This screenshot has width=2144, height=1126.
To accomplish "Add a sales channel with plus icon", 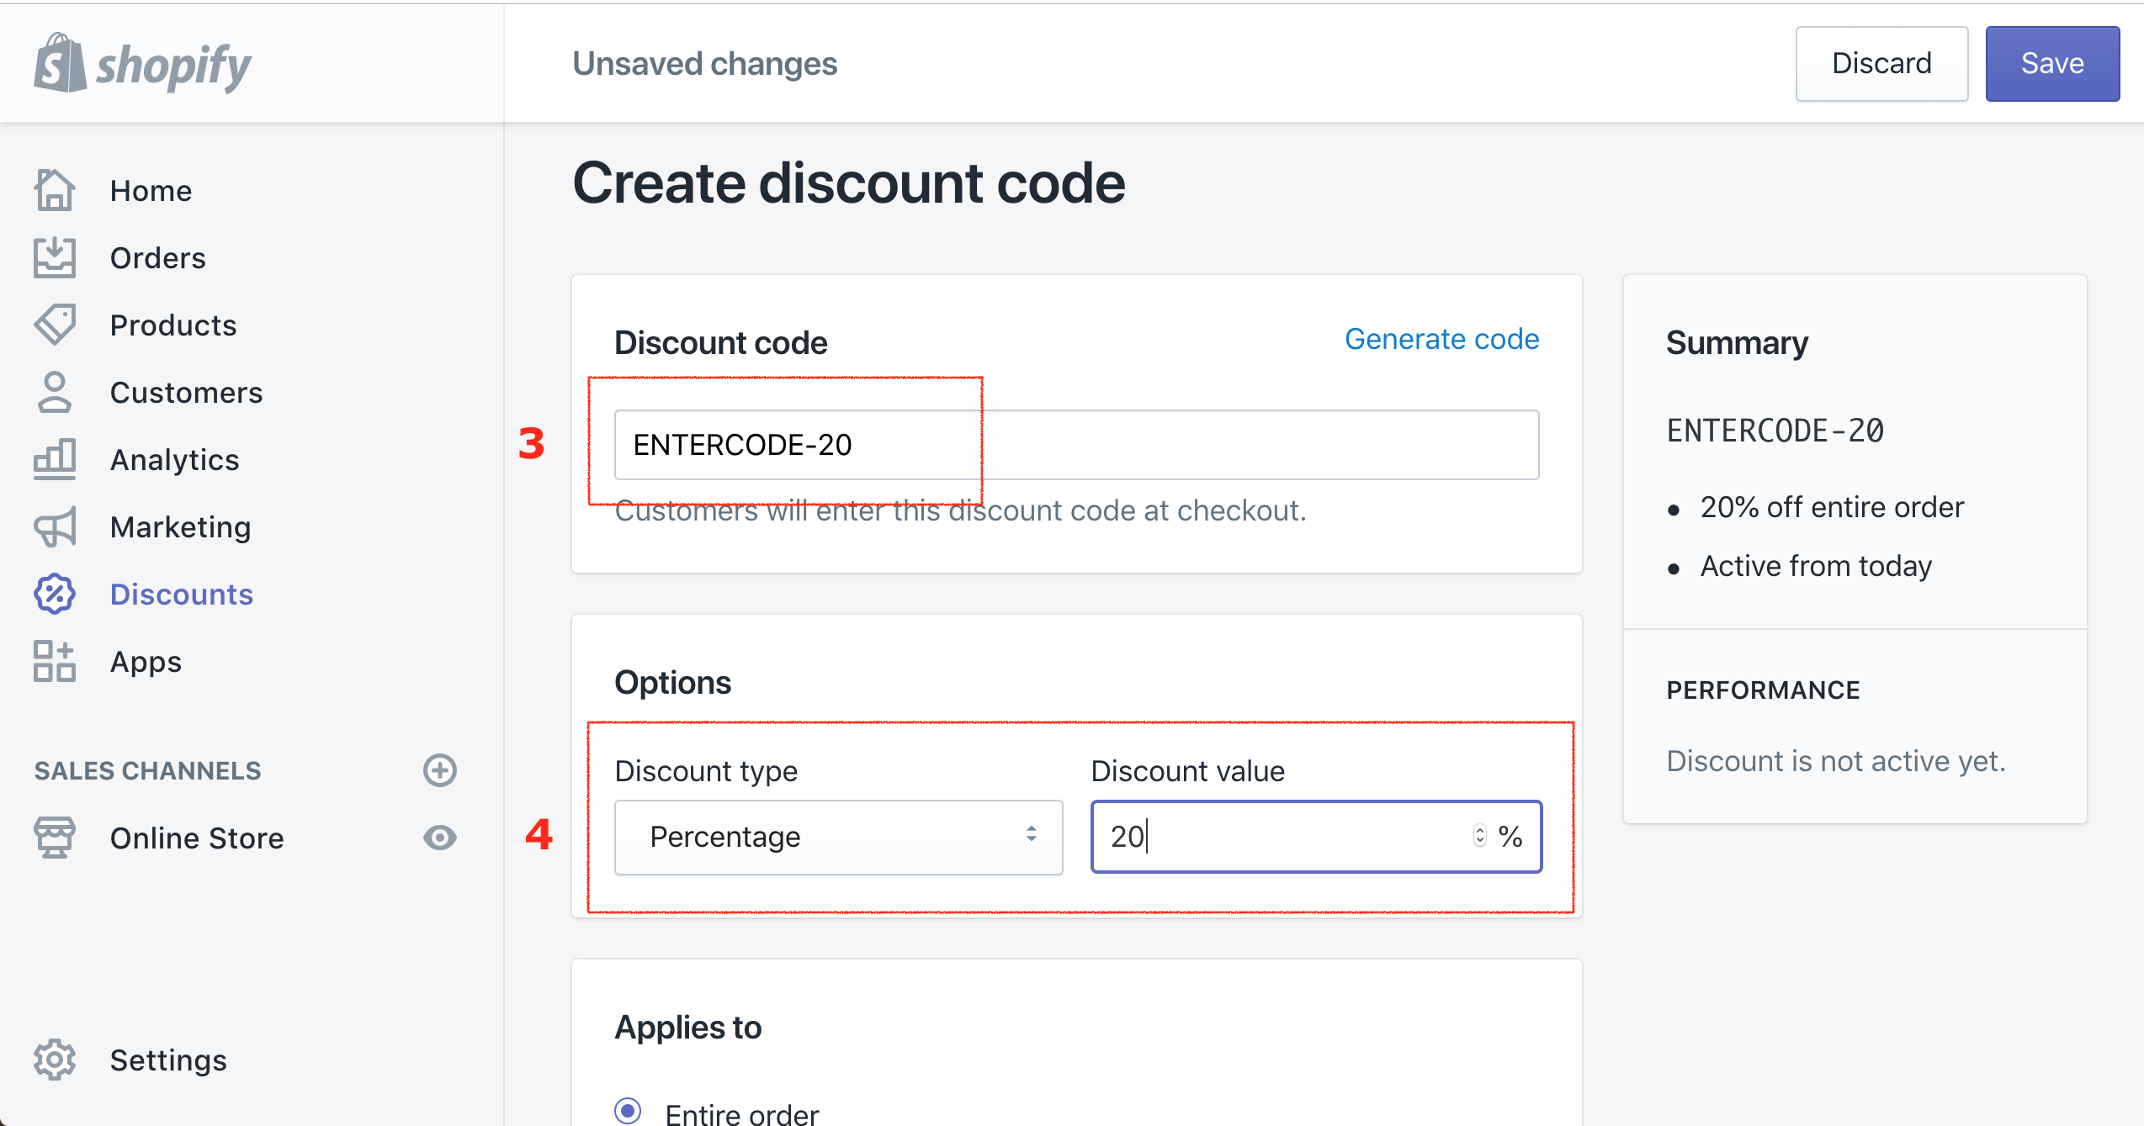I will [439, 770].
